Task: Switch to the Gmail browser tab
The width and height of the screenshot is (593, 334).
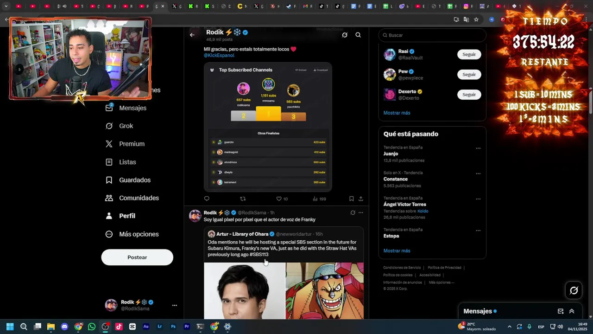Action: click(307, 6)
